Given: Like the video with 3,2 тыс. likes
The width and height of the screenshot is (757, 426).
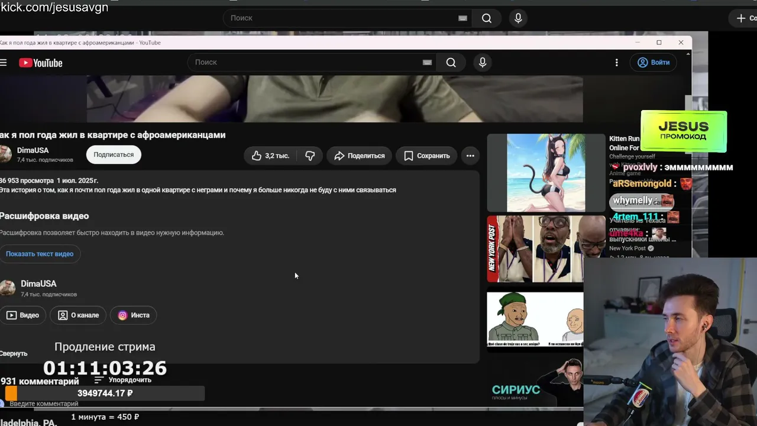Looking at the screenshot, I should 270,156.
